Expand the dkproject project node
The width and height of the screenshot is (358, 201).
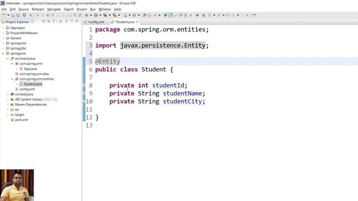tap(3, 28)
